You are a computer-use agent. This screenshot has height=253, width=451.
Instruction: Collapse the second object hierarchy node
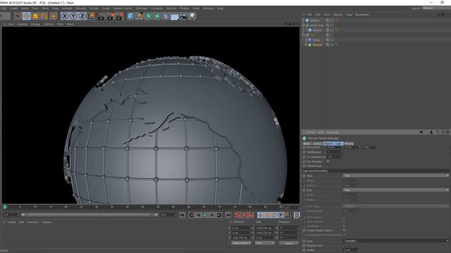(304, 25)
